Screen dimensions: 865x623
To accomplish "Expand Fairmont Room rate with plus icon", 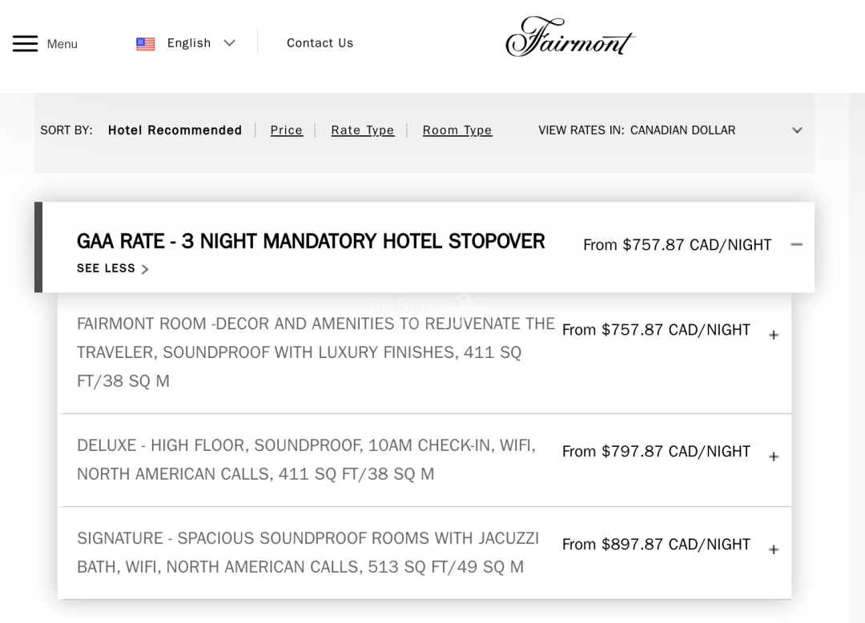I will pos(774,336).
